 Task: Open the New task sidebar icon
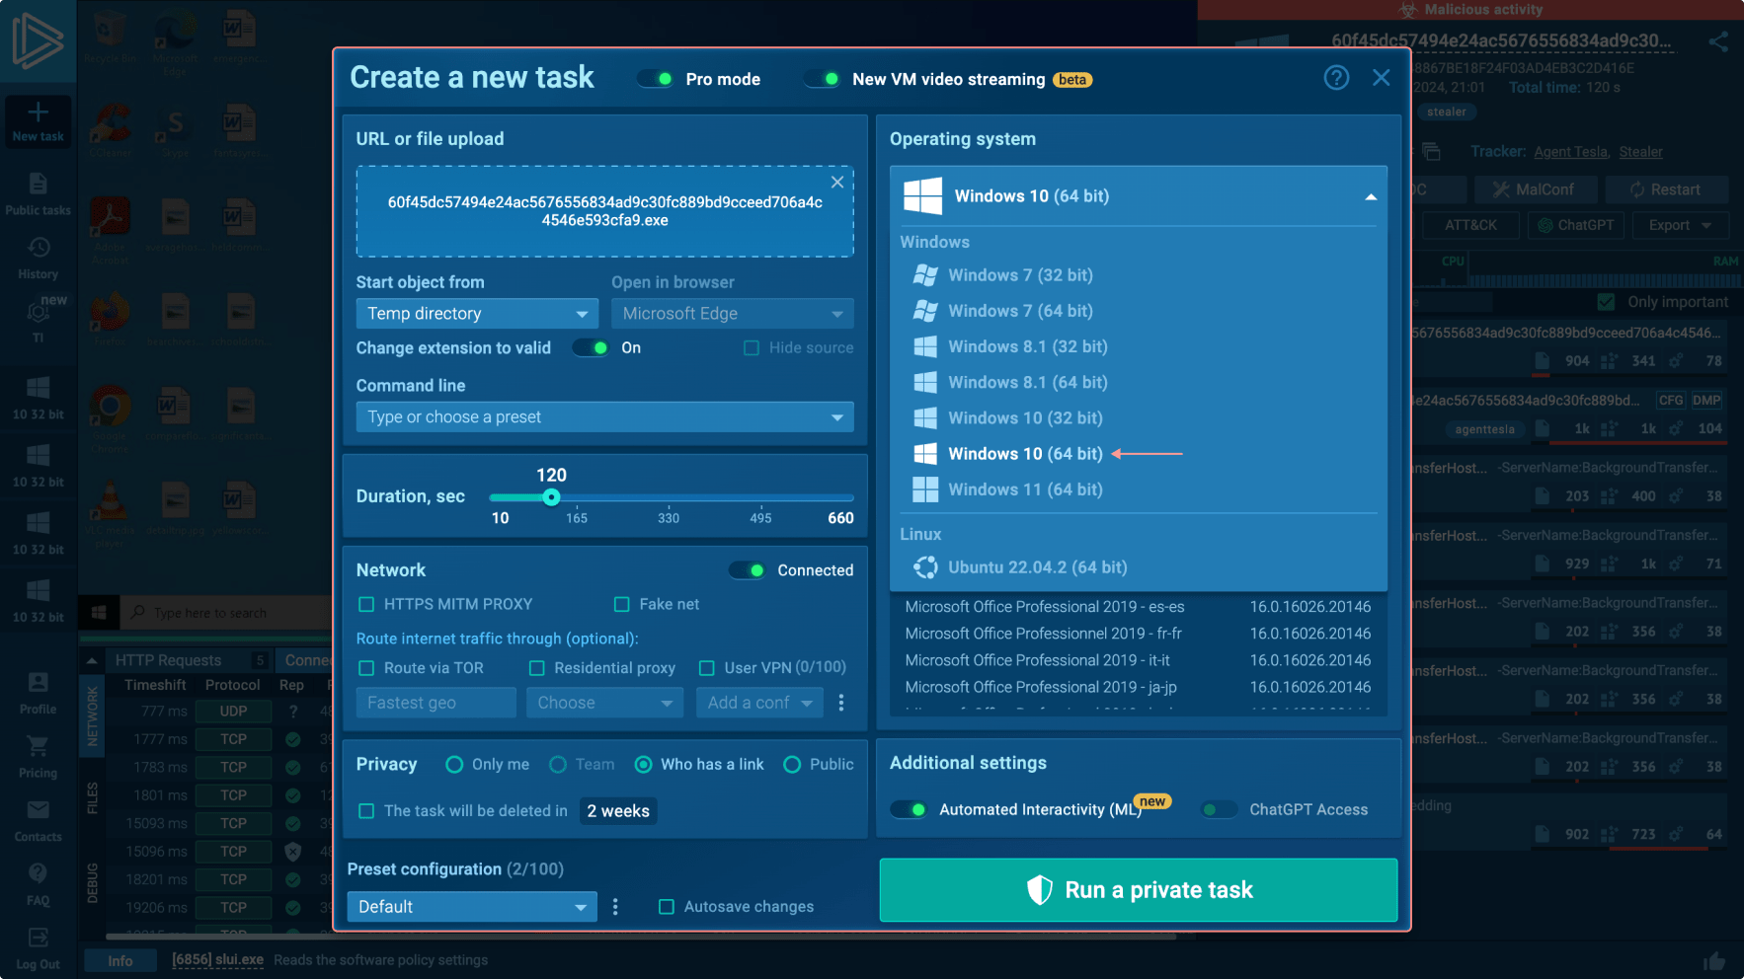[x=38, y=121]
